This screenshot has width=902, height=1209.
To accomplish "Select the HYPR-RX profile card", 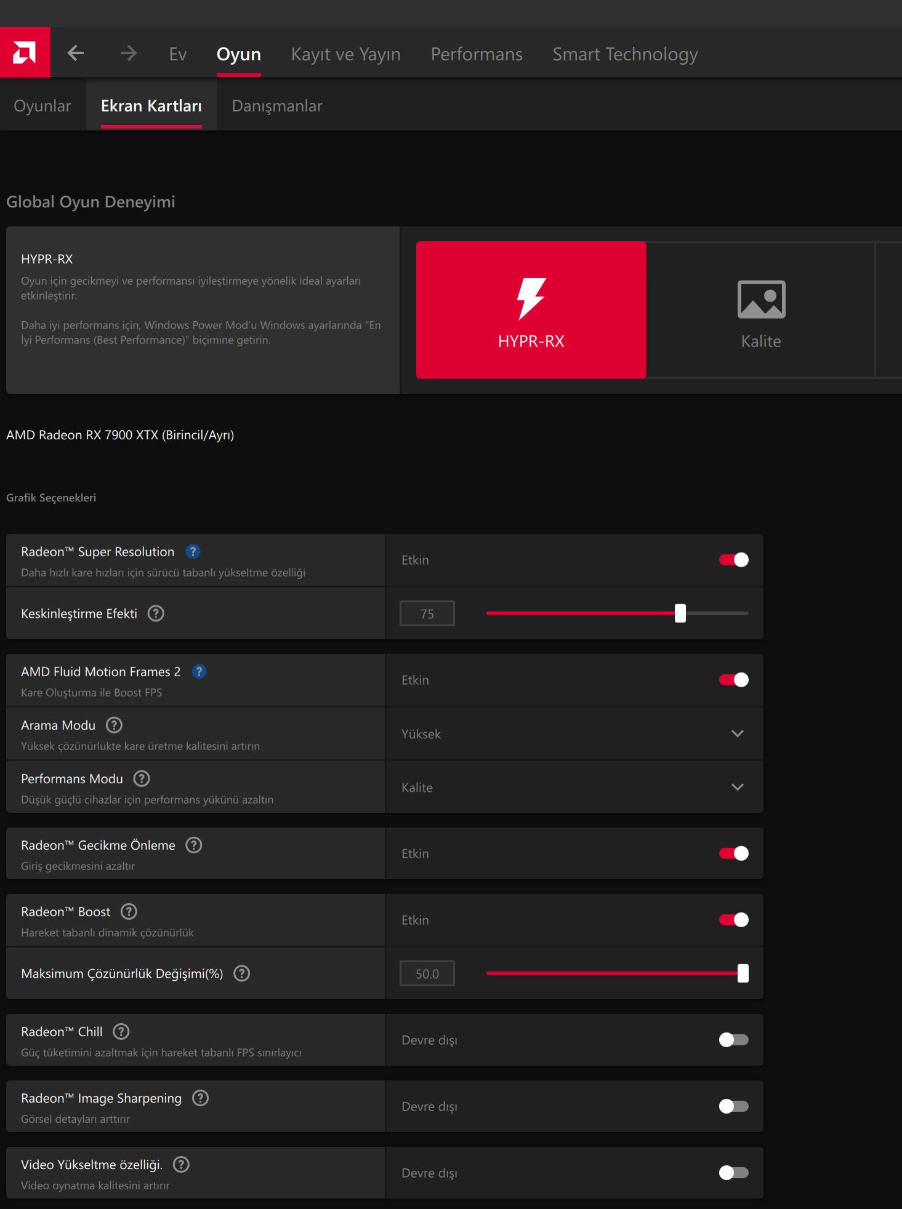I will (531, 310).
